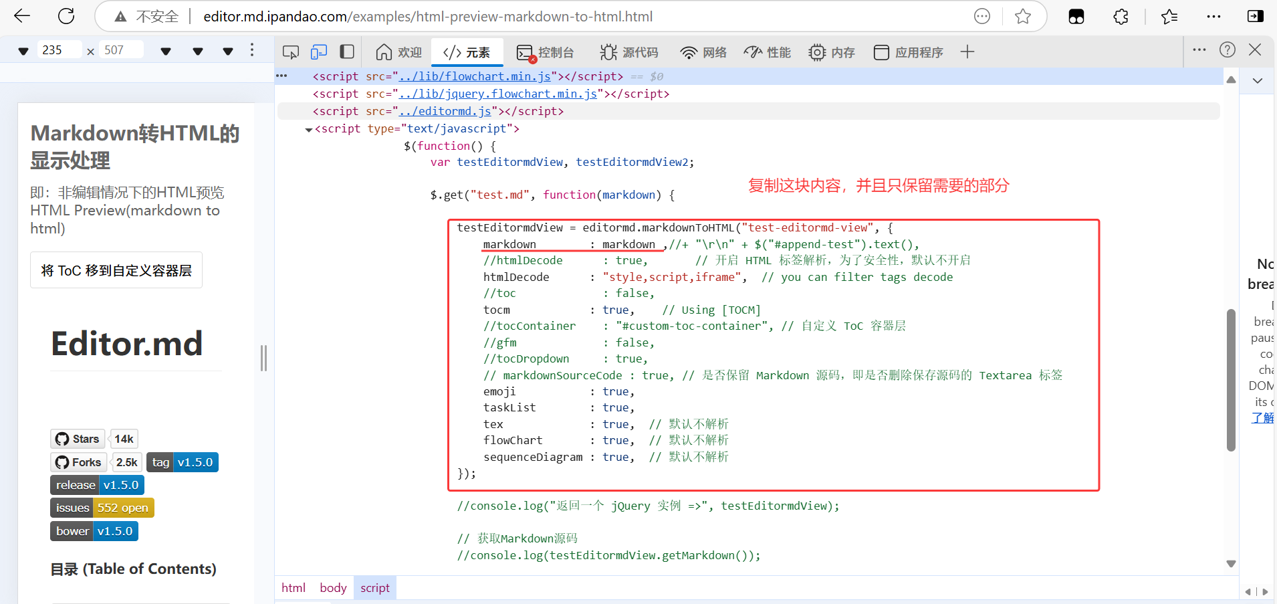Toggle the browser sidebar icon

tap(1256, 16)
